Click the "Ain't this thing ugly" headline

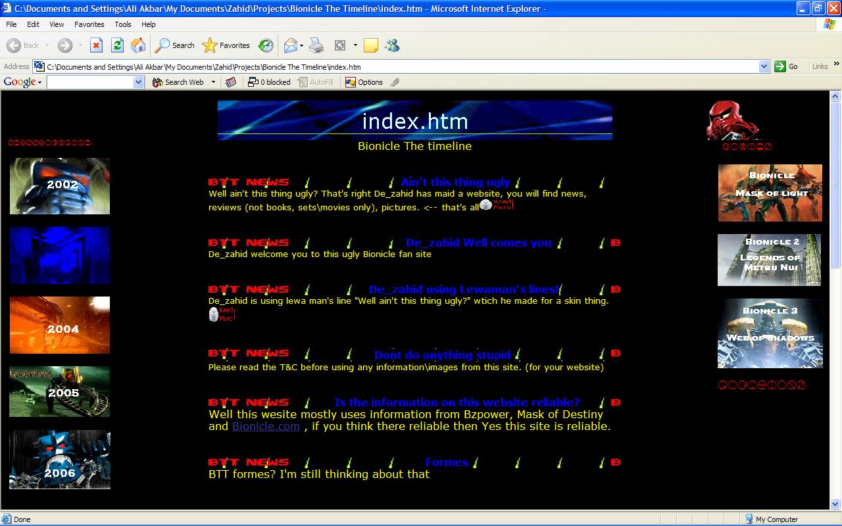click(455, 182)
